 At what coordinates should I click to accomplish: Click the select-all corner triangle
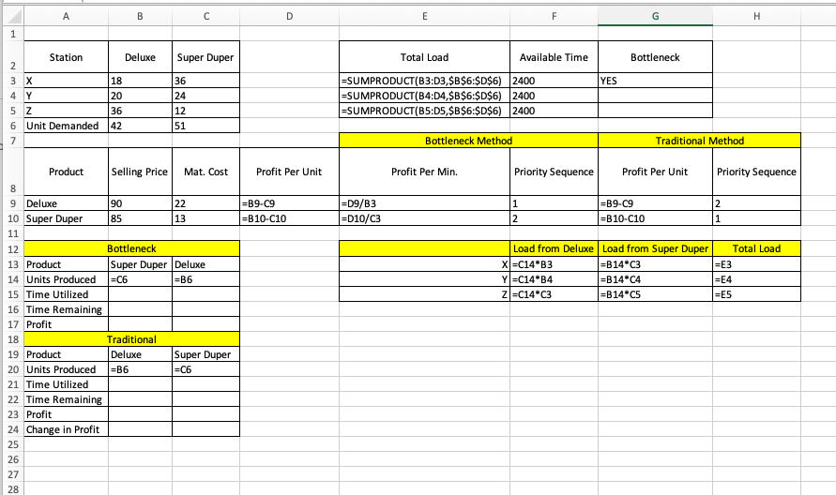13,17
